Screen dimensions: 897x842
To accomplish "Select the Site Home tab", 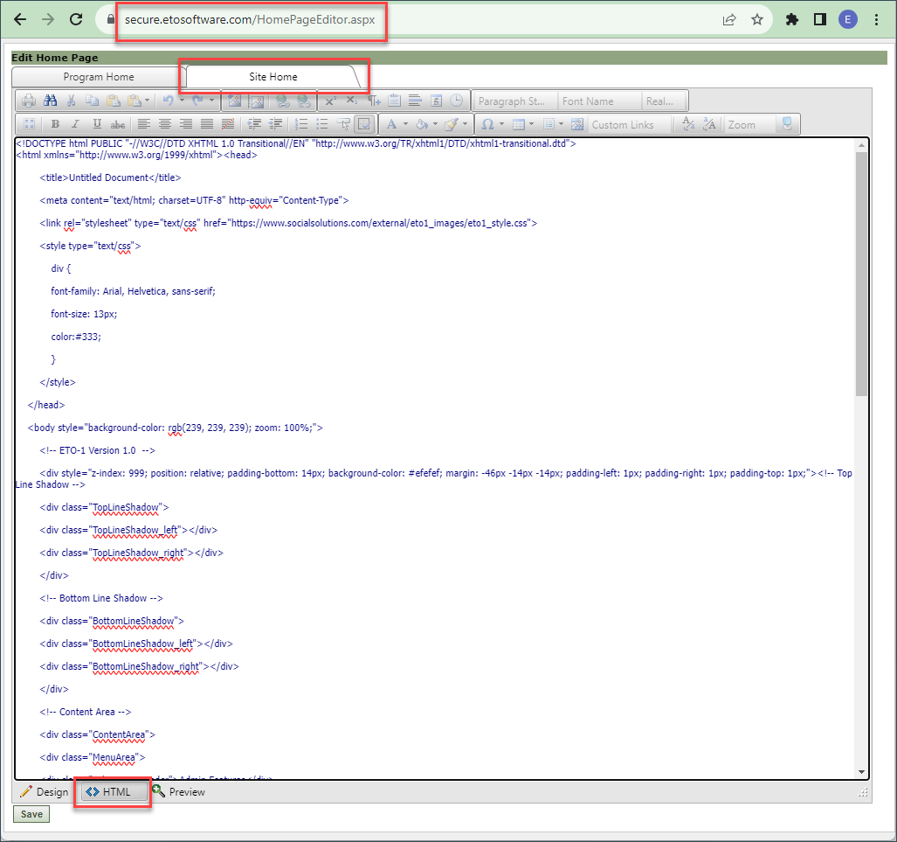I will (273, 77).
